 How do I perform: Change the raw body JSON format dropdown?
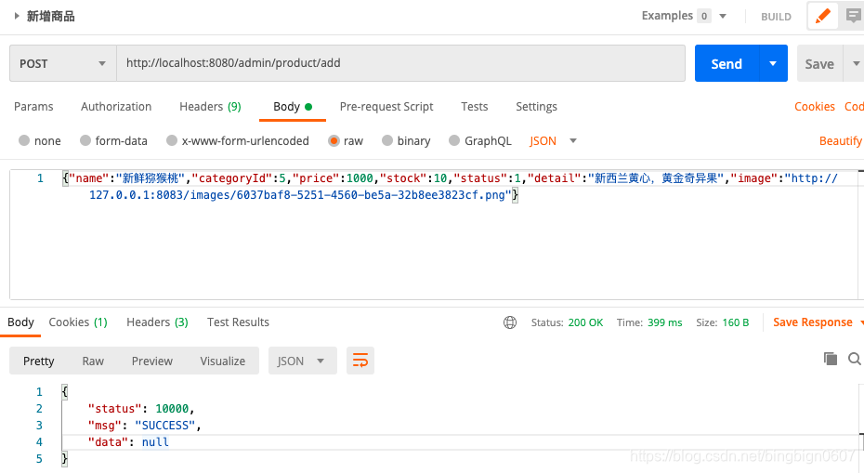pos(553,141)
